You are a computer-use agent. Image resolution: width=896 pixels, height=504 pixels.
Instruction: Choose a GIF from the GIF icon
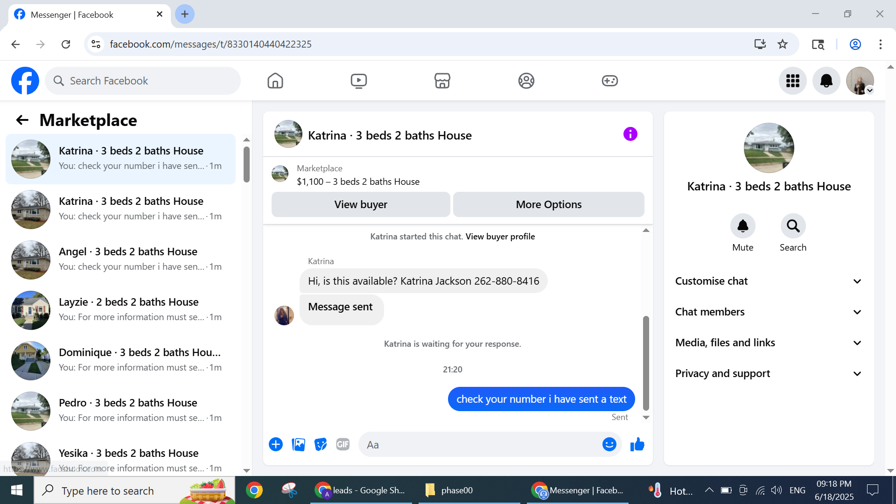[x=343, y=444]
